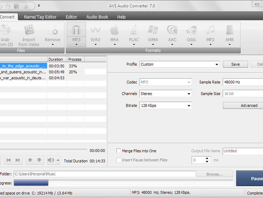The height and width of the screenshot is (198, 263).
Task: Open the Name/Tag Editor tab
Action: tap(40, 17)
